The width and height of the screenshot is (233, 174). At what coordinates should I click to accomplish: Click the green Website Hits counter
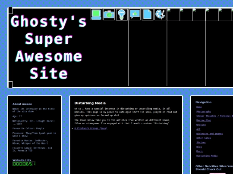coord(24,164)
